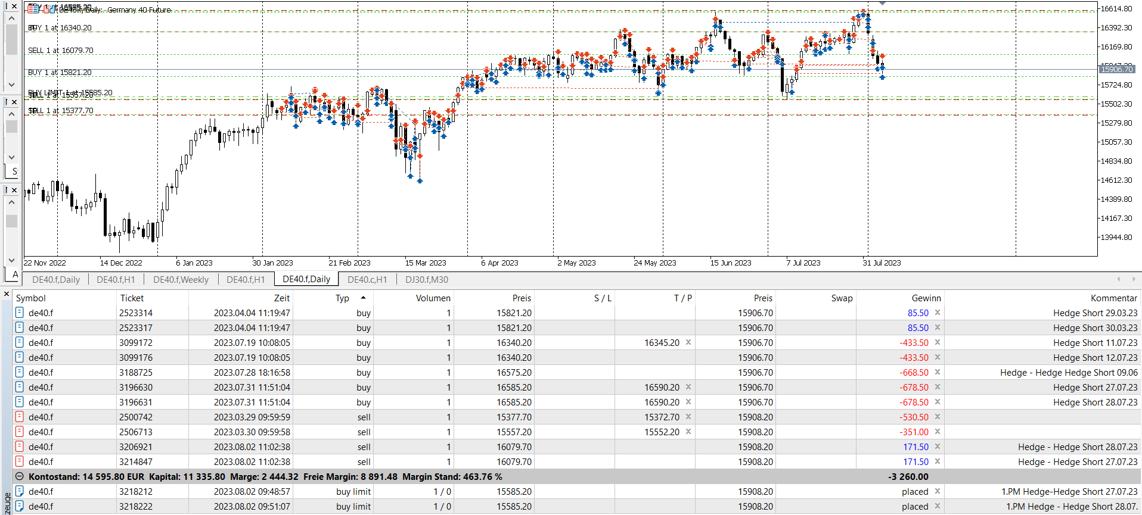The height and width of the screenshot is (515, 1142).
Task: Click price cell 16575.20
Action: pos(514,372)
